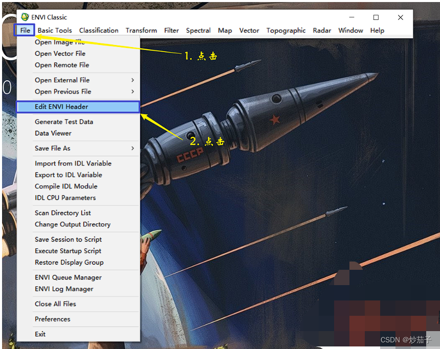Open the Window menu
440x349 pixels.
[x=350, y=30]
